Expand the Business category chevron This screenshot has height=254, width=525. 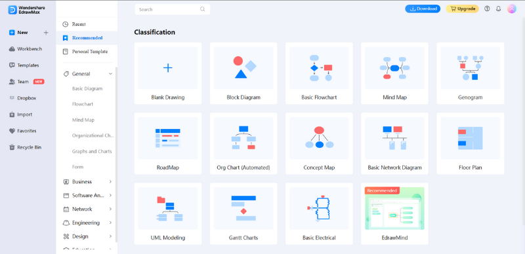(110, 182)
